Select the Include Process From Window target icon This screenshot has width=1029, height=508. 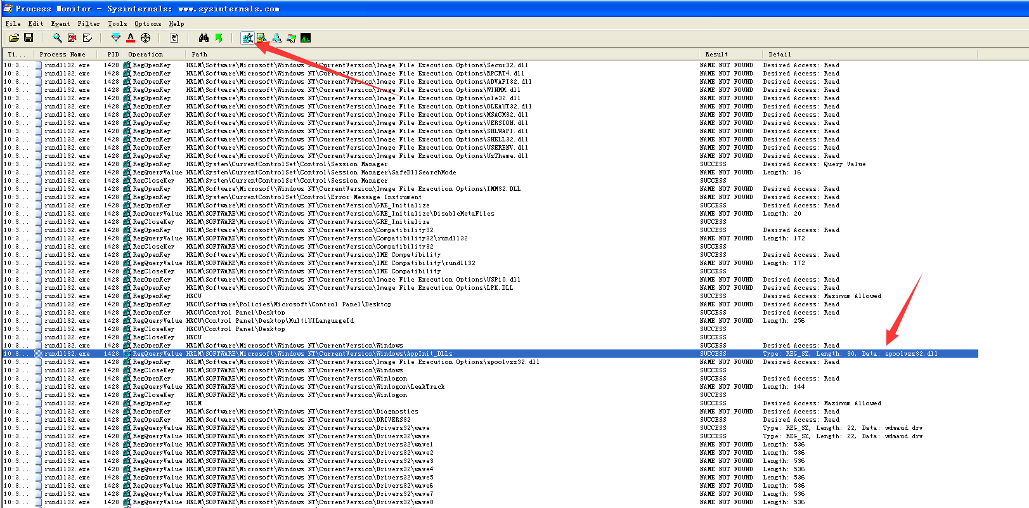pos(146,38)
